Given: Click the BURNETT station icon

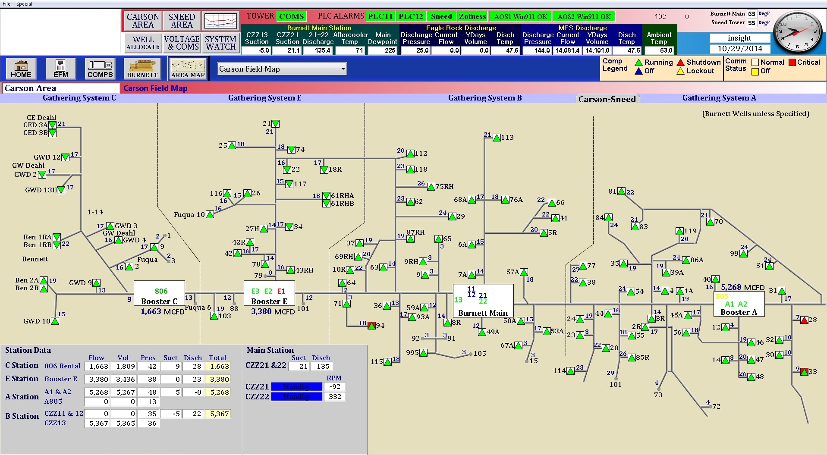Looking at the screenshot, I should pos(142,68).
